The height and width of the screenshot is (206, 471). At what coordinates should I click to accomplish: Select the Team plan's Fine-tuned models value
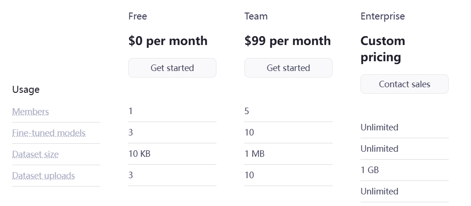pos(249,133)
